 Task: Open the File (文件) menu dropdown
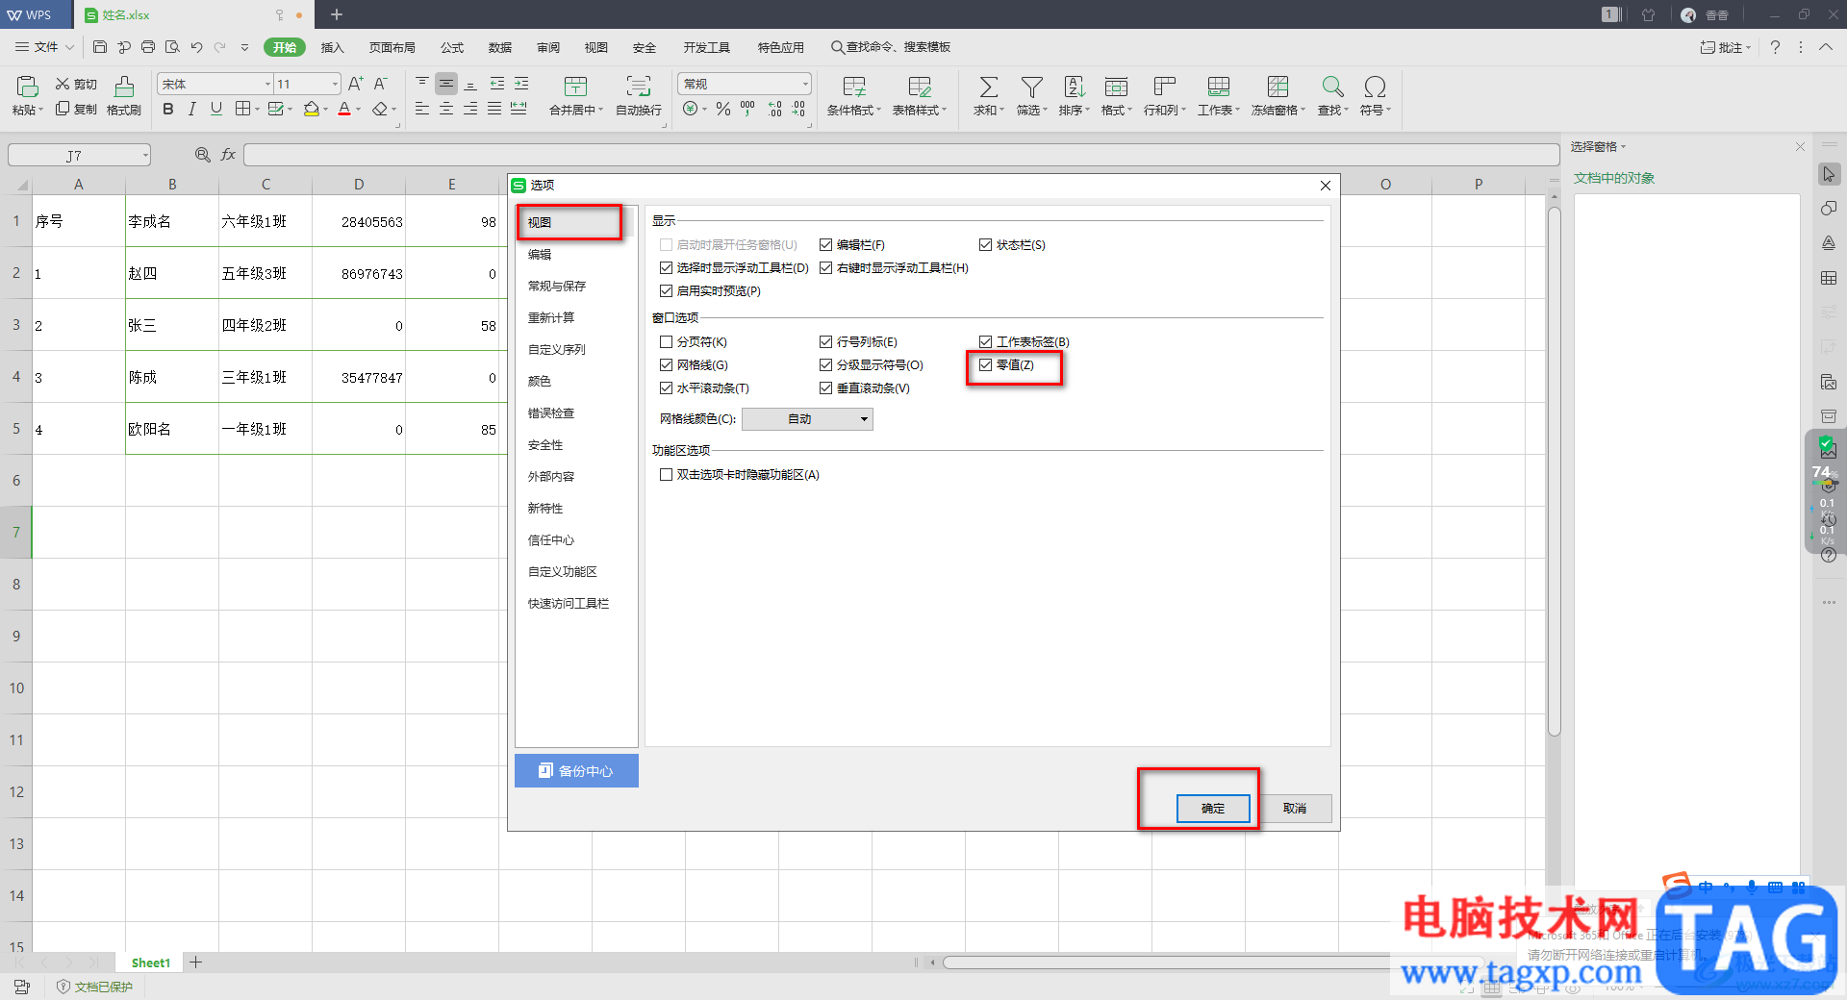(44, 47)
